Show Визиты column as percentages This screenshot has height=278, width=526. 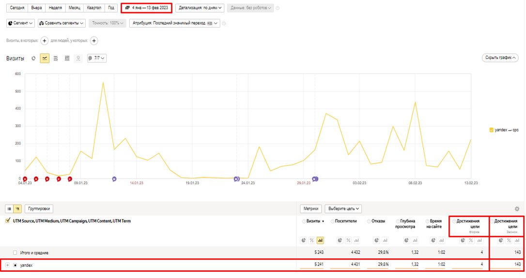(311, 240)
